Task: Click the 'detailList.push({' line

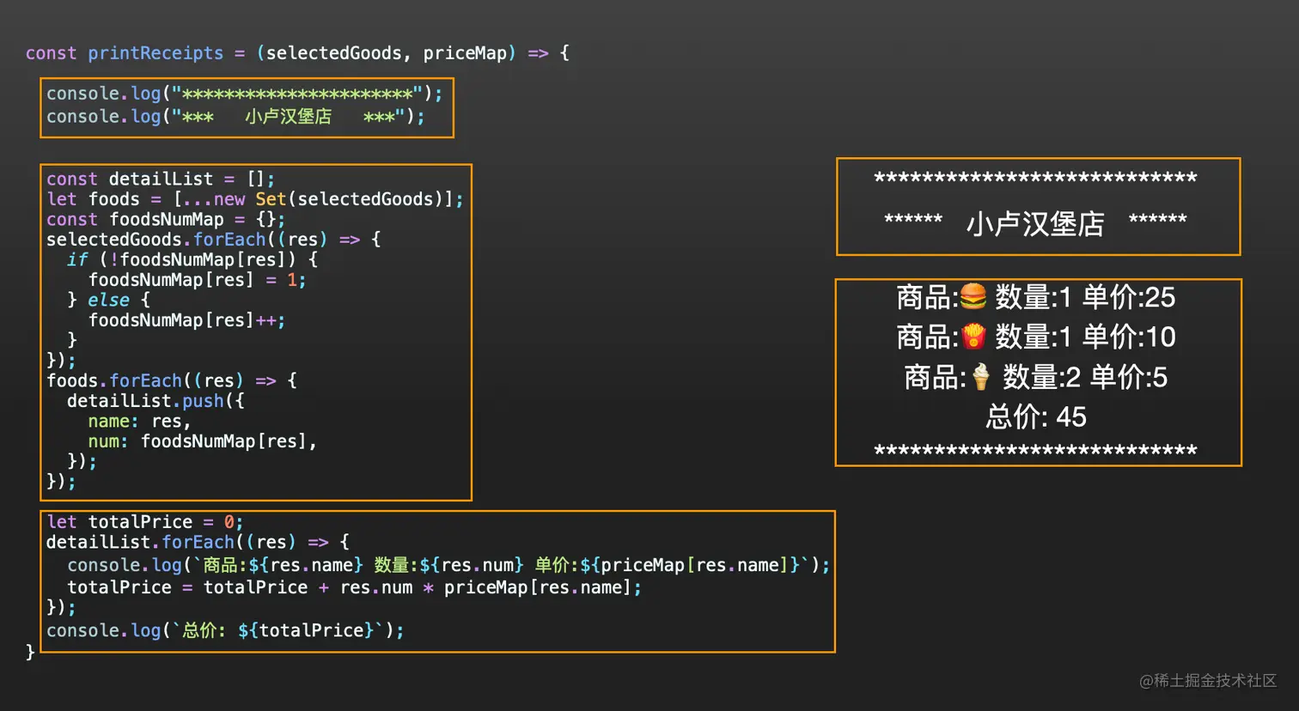Action: click(156, 401)
